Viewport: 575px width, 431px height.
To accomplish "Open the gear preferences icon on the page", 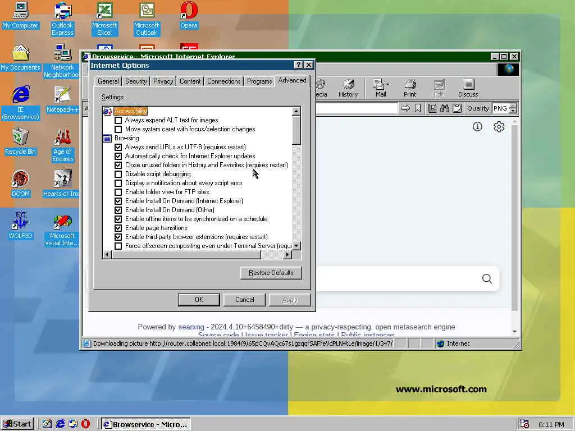I will coord(499,127).
